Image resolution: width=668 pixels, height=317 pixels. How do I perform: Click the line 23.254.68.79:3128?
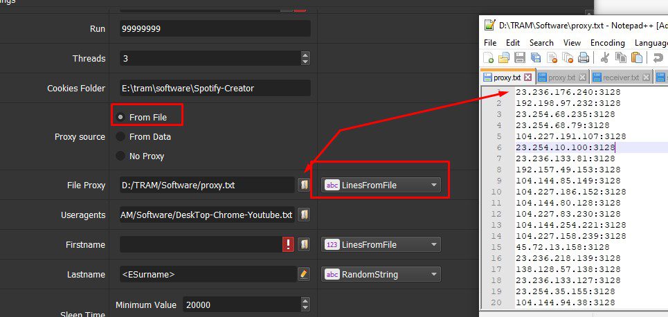[x=562, y=125]
